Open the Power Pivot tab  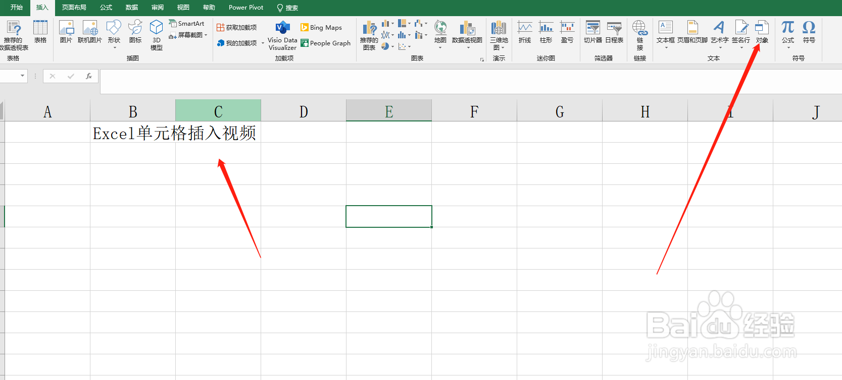(x=246, y=8)
